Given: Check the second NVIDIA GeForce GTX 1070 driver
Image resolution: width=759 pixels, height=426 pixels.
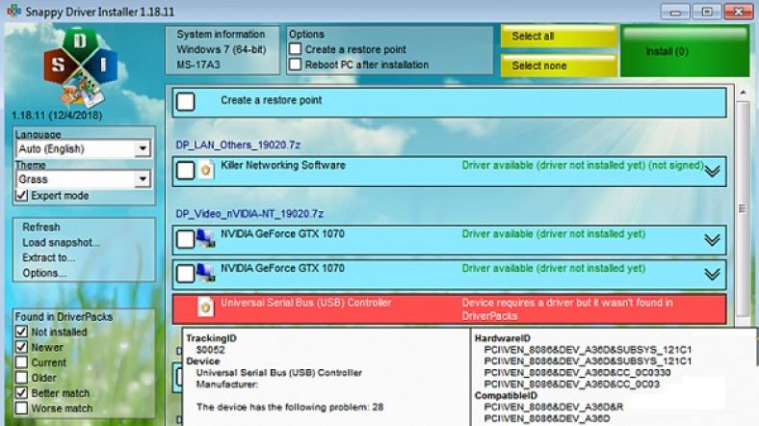Looking at the screenshot, I should pyautogui.click(x=185, y=274).
